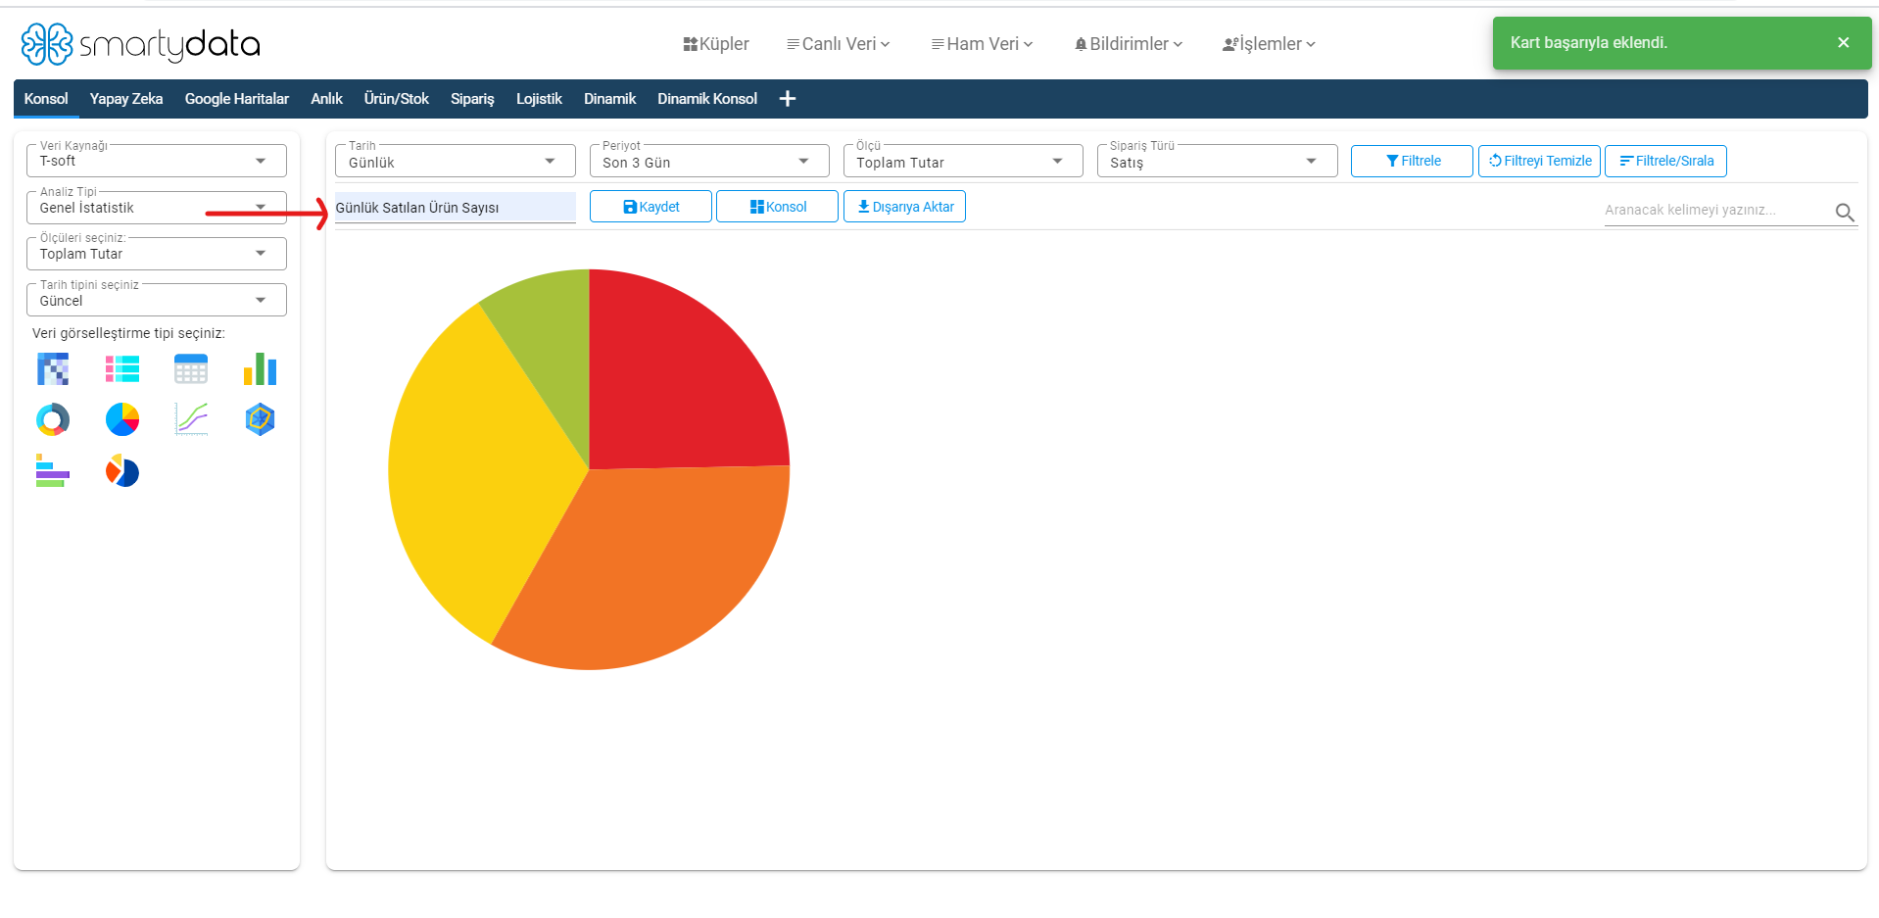
Task: Click the smartydata logo
Action: pos(141,44)
